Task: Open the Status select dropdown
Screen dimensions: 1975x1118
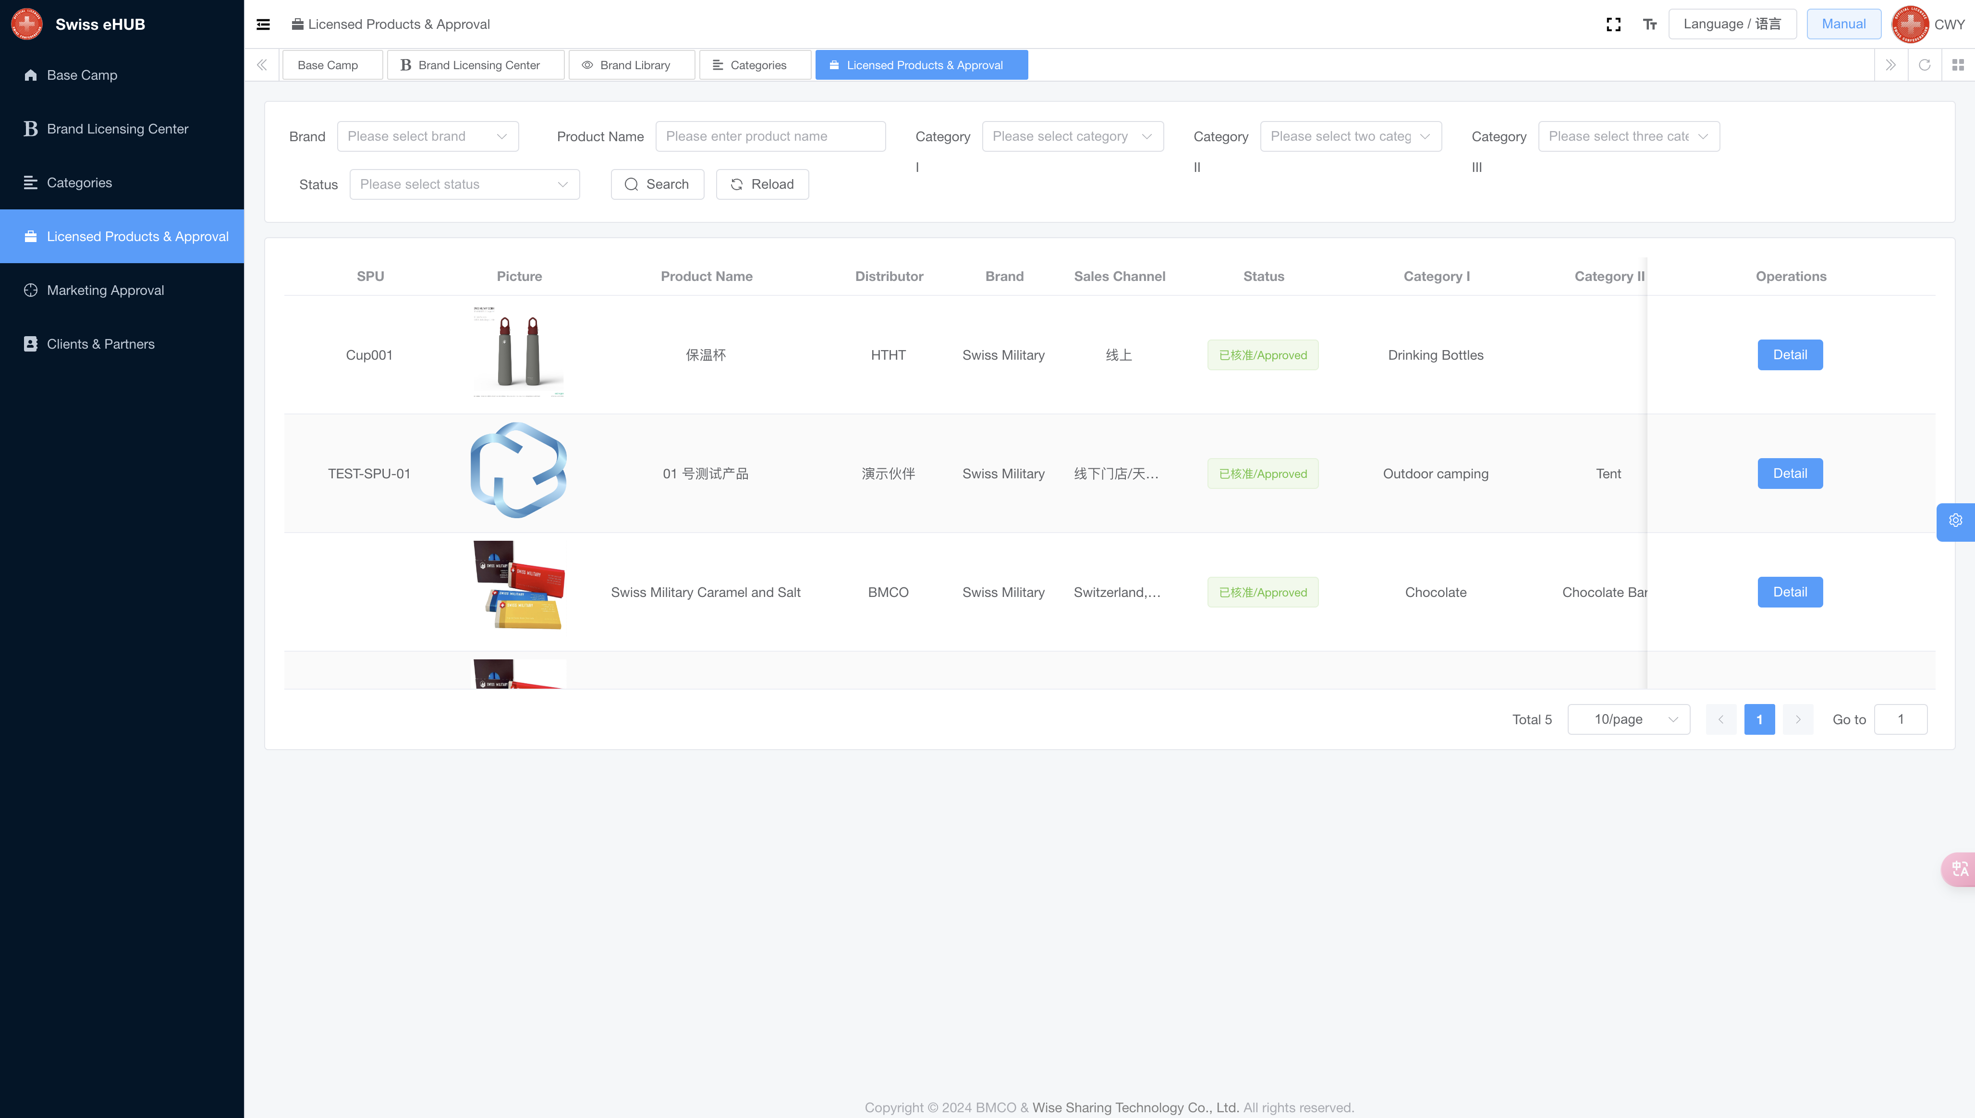Action: [x=464, y=184]
